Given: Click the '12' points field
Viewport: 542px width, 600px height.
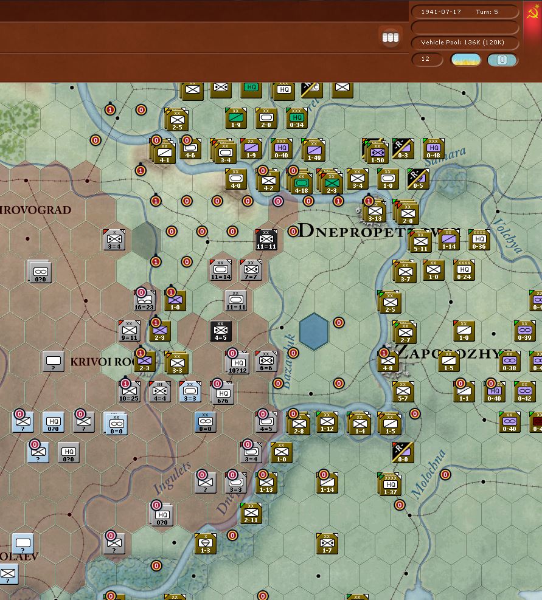Looking at the screenshot, I should [x=427, y=60].
